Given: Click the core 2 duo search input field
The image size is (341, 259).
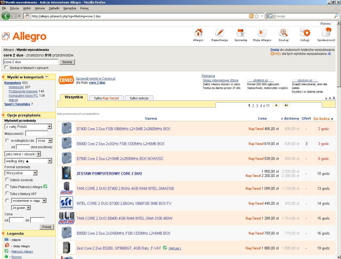Looking at the screenshot, I should click(x=31, y=62).
